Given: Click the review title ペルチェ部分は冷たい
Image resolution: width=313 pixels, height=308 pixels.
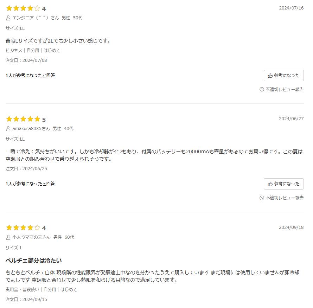Looking at the screenshot, I should point(33,261).
